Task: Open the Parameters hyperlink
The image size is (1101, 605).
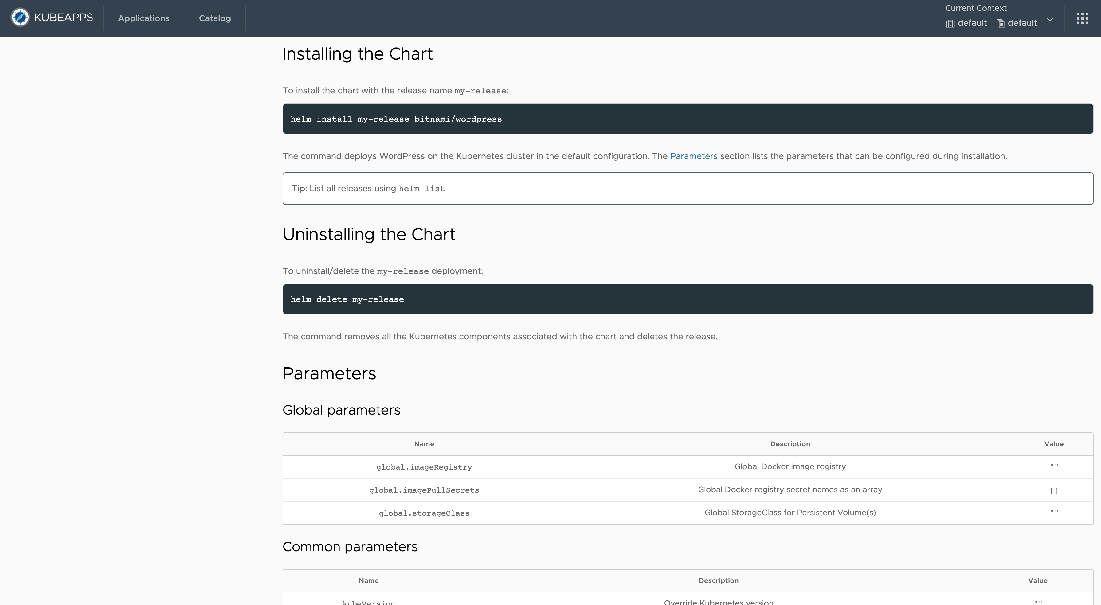Action: [693, 156]
